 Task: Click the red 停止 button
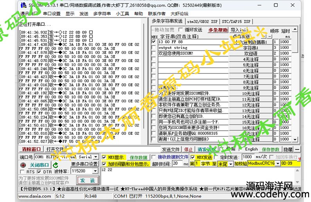pos(189,149)
